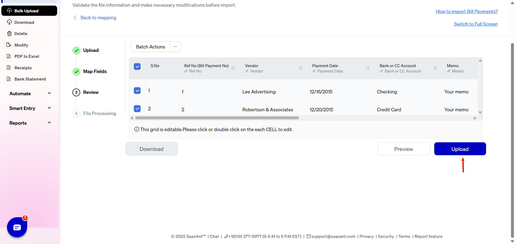Click the grid scroll down arrow

(480, 113)
